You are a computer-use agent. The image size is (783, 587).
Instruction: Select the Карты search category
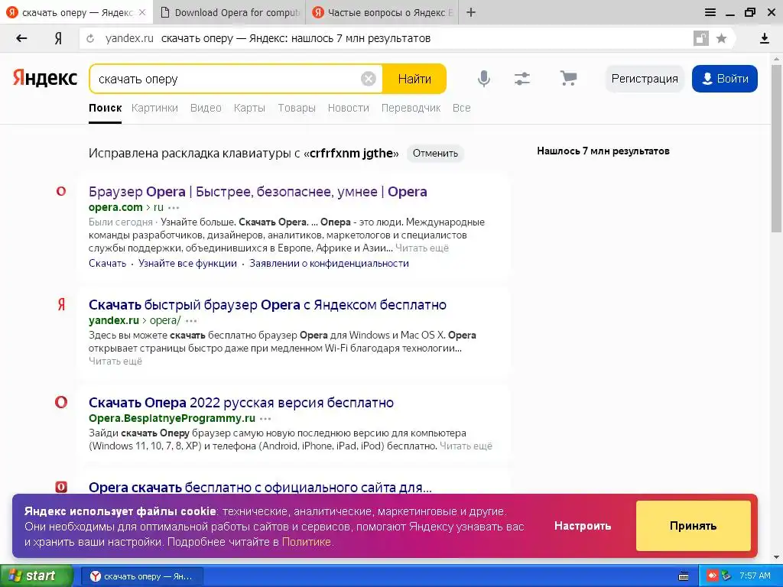tap(249, 108)
